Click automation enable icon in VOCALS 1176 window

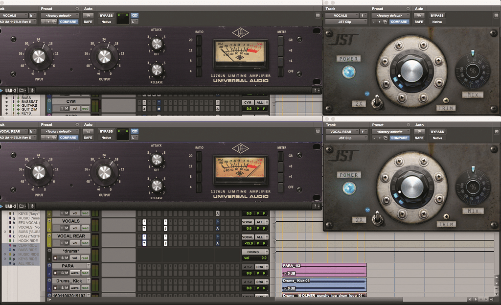[88, 15]
